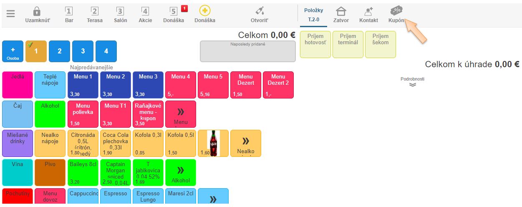522x207 pixels.
Task: Select the pink Jedlá category tile
Action: pos(18,85)
